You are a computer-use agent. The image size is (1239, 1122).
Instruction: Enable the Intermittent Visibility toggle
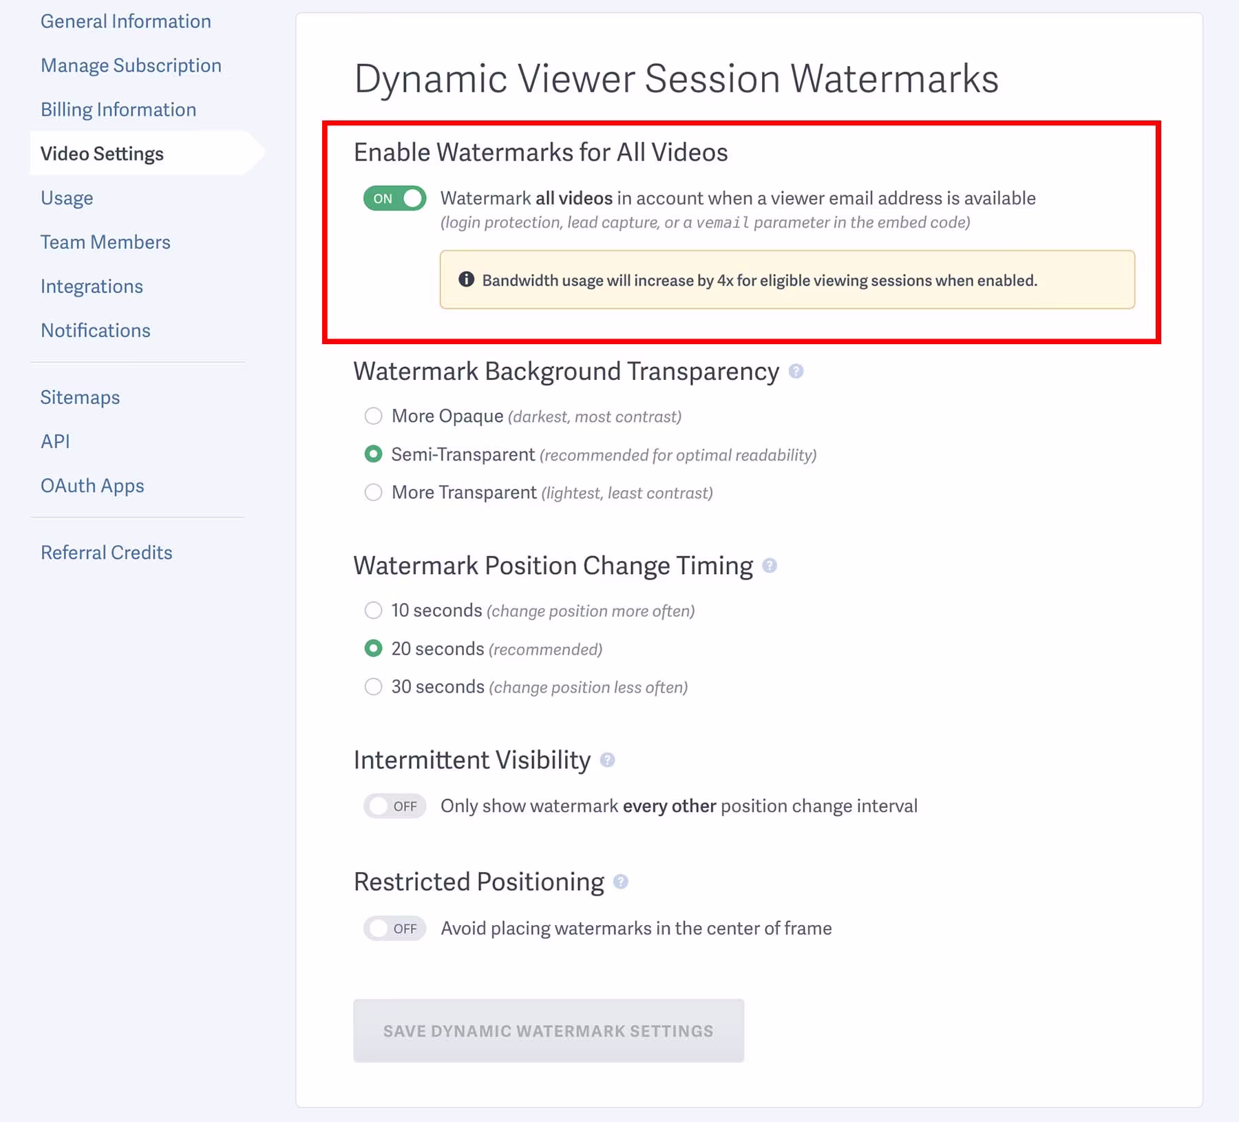pos(395,806)
